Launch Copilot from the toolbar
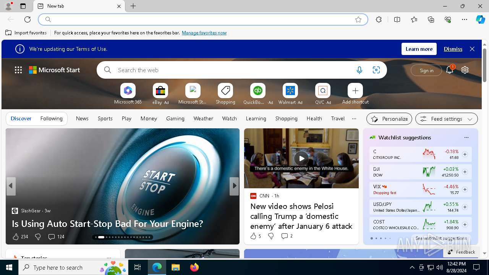The width and height of the screenshot is (489, 275). coord(480,19)
